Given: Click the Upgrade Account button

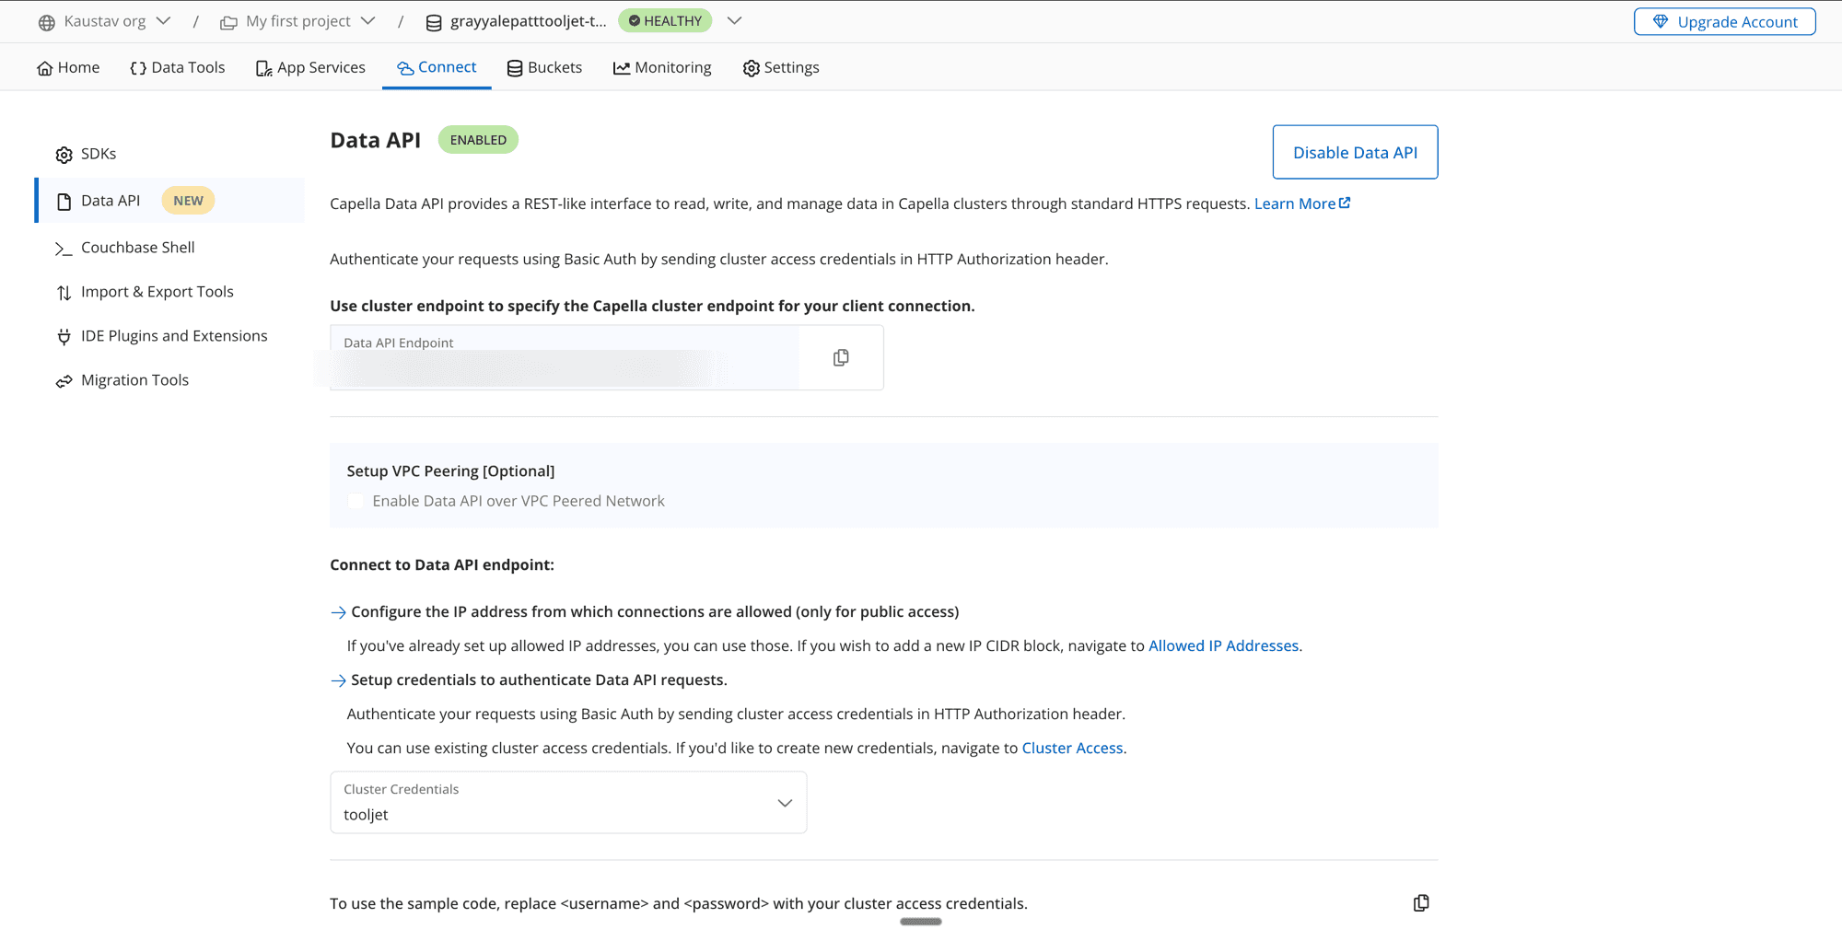Looking at the screenshot, I should [x=1723, y=21].
